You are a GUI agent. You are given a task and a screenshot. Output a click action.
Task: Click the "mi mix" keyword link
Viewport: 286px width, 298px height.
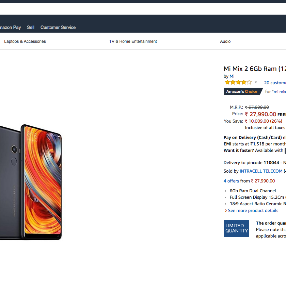pos(280,92)
